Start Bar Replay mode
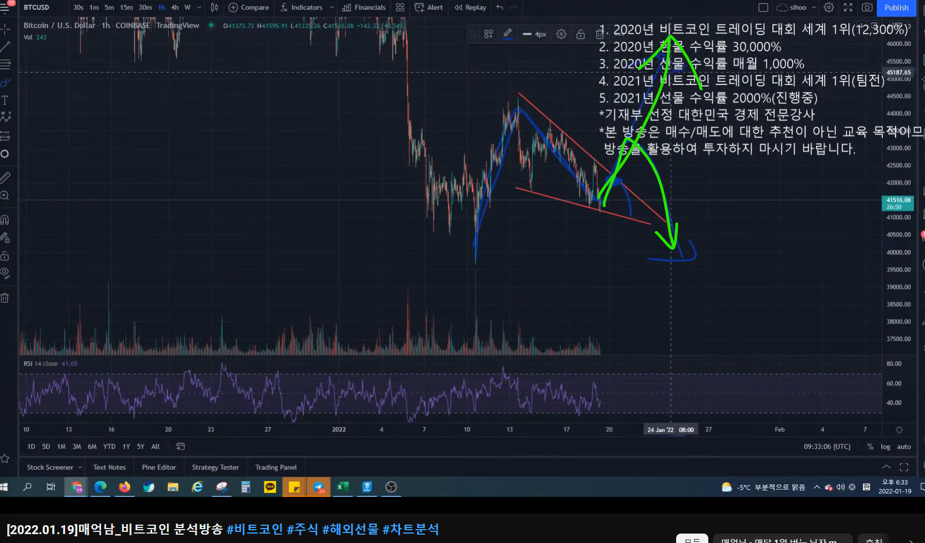This screenshot has height=543, width=925. 470,7
